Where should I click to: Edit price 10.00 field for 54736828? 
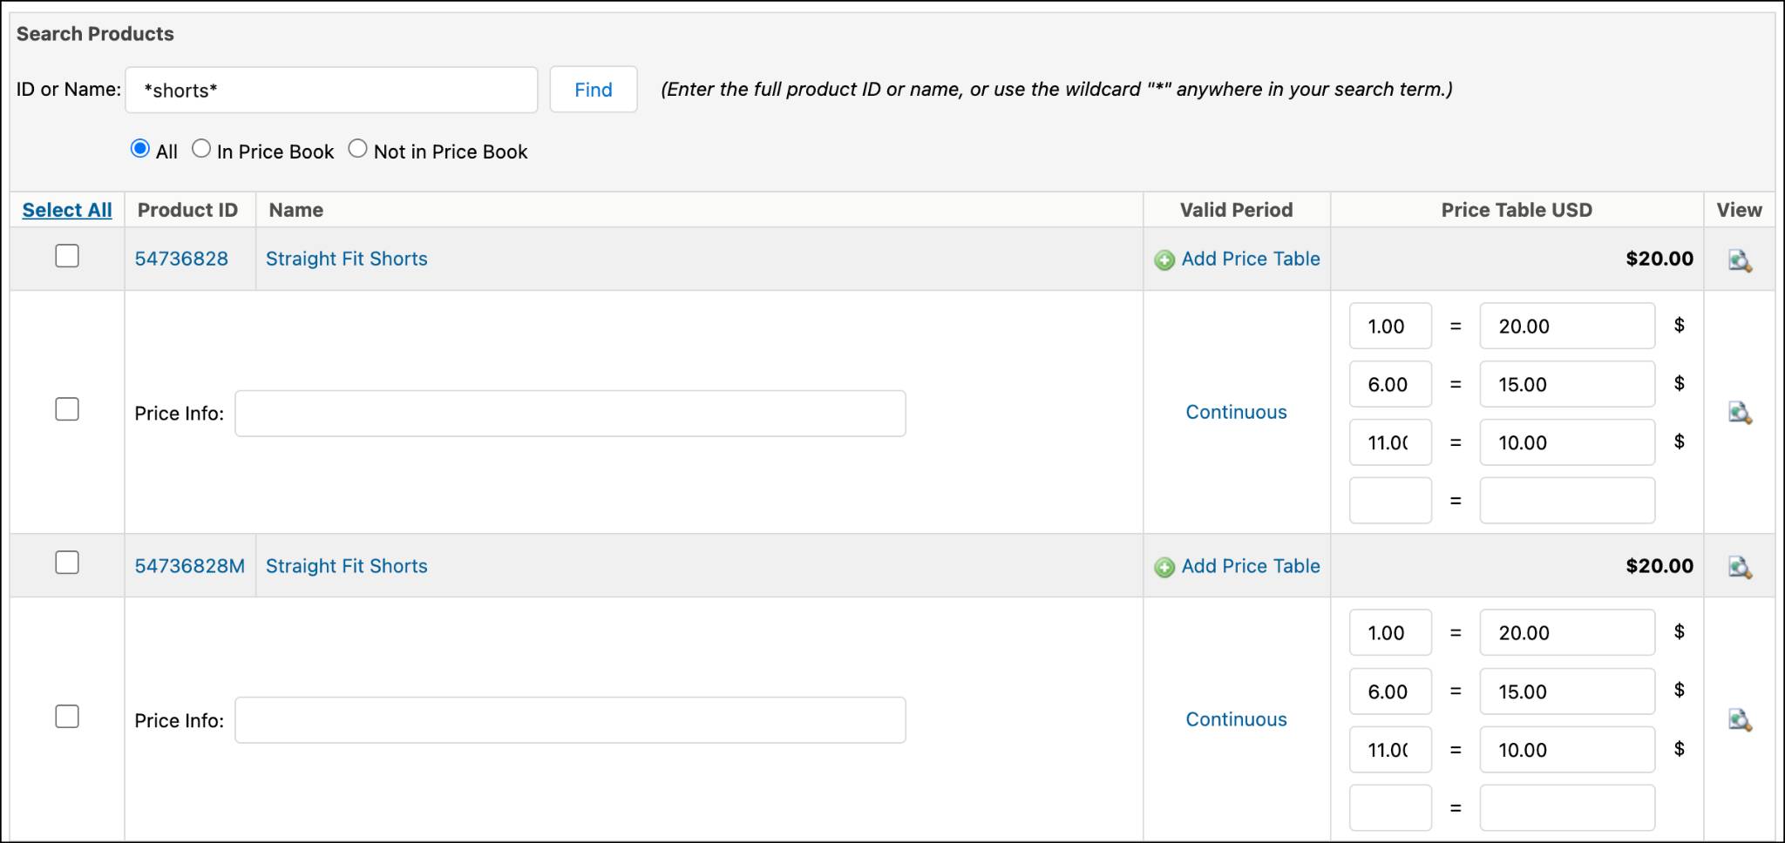[x=1567, y=442]
